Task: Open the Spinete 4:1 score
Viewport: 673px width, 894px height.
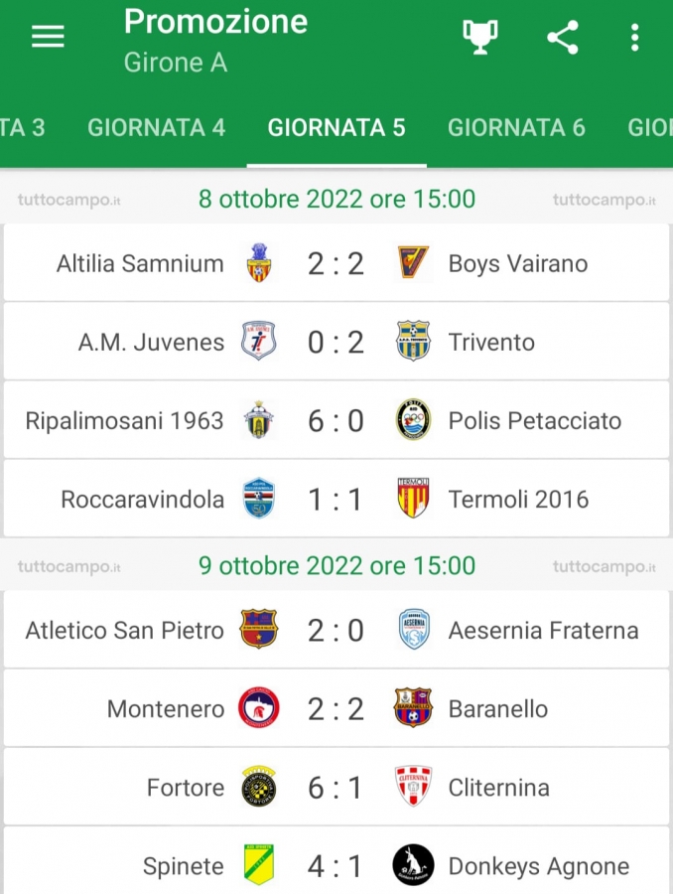Action: [x=336, y=866]
